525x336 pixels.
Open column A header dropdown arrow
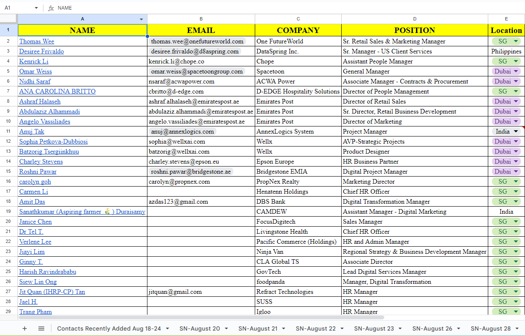click(x=141, y=19)
